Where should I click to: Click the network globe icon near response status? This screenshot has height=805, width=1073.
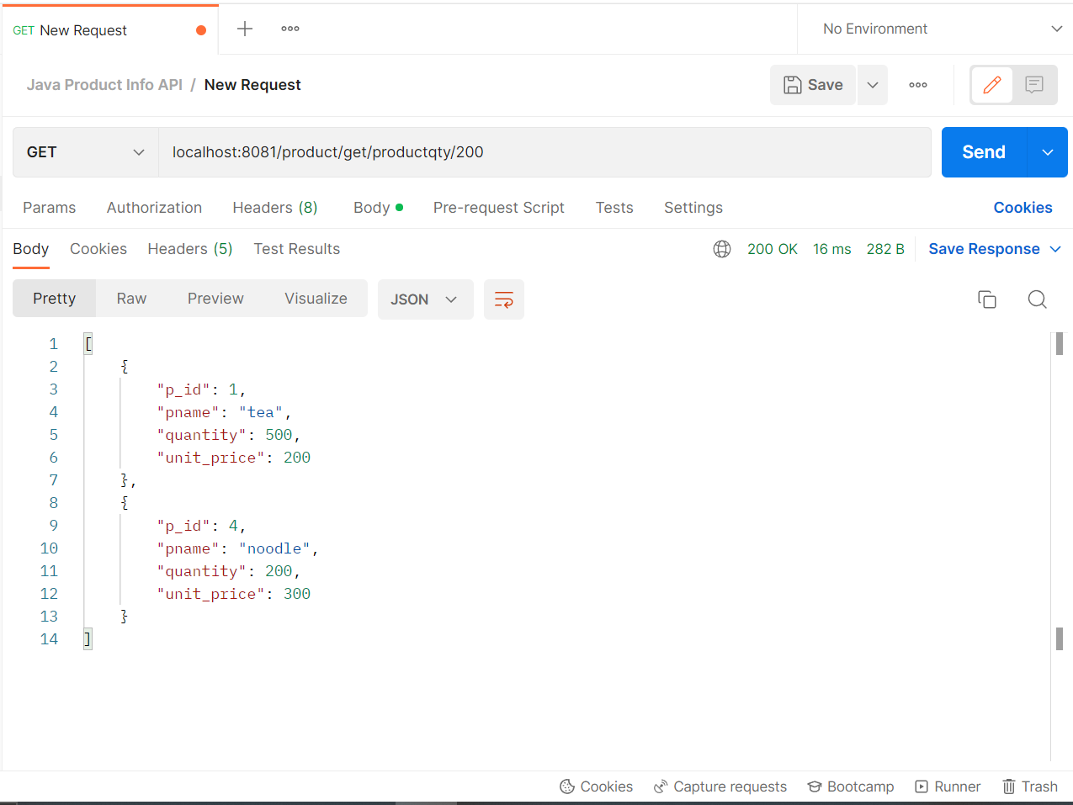pyautogui.click(x=722, y=248)
